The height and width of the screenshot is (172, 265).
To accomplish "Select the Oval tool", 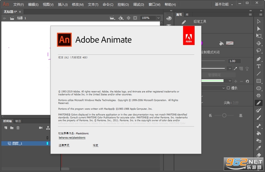I will (x=259, y=88).
